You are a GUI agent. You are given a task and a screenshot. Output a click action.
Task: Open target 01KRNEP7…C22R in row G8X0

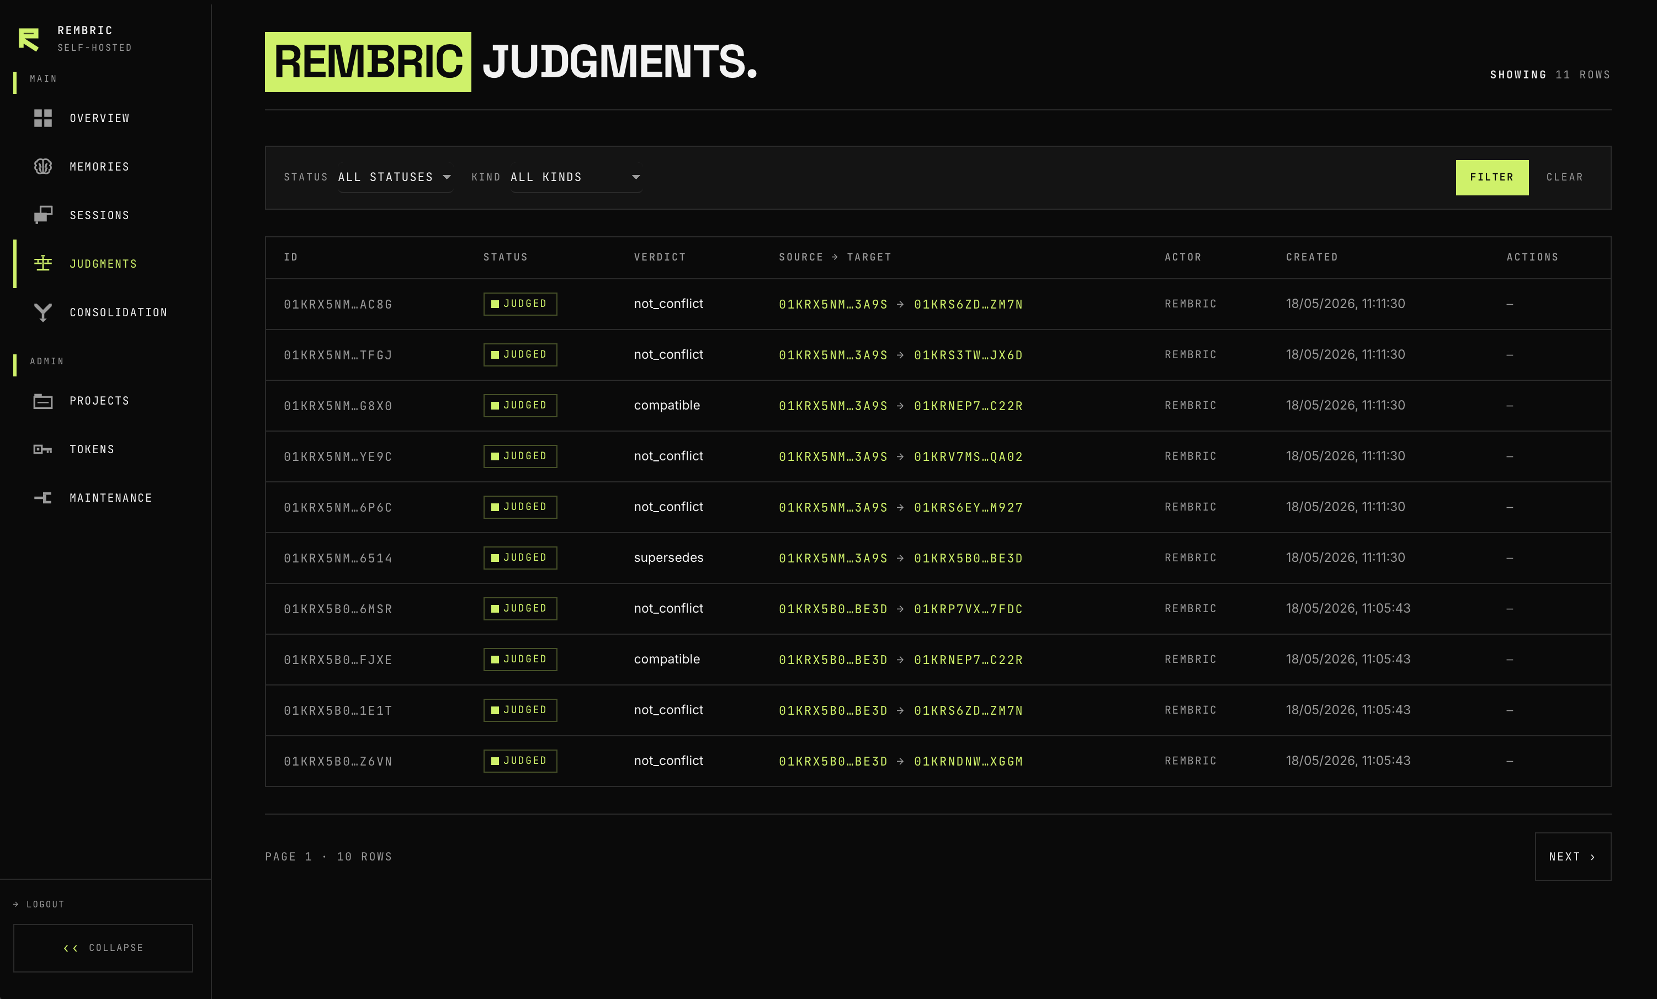click(968, 406)
